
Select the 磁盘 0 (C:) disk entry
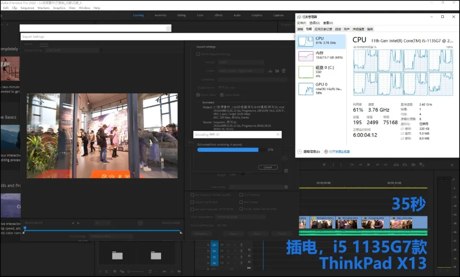click(x=321, y=72)
